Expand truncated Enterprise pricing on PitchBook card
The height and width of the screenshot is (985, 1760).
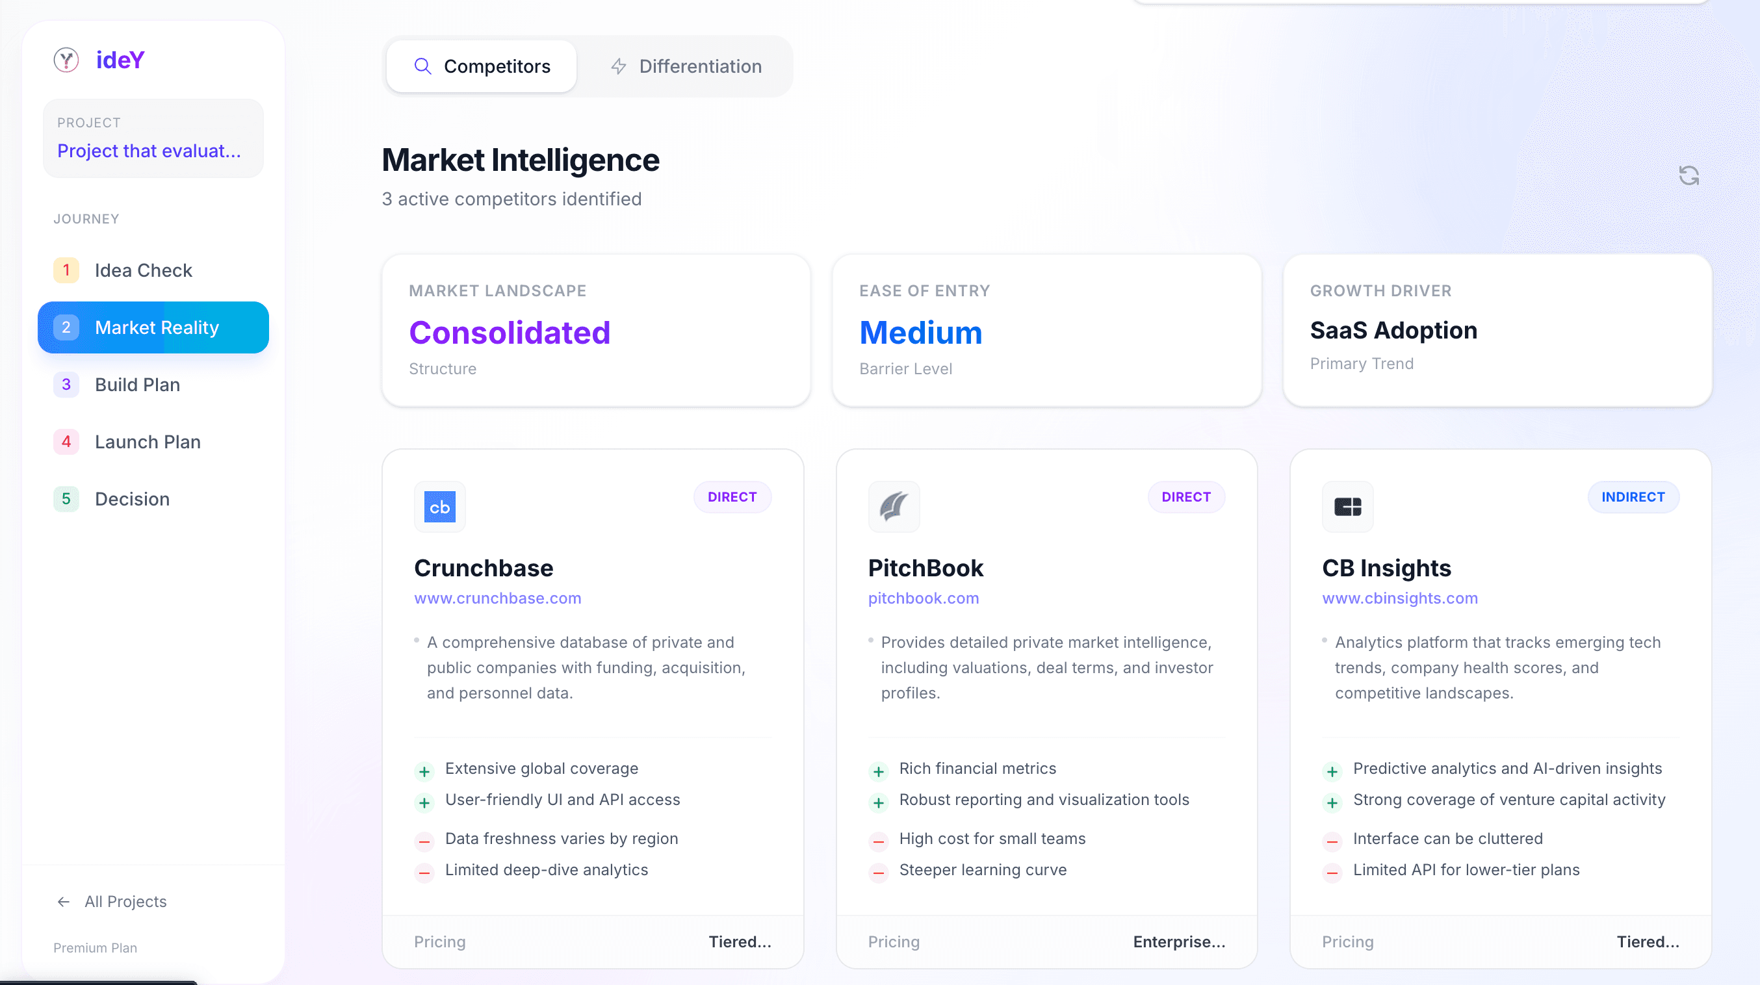click(x=1178, y=942)
